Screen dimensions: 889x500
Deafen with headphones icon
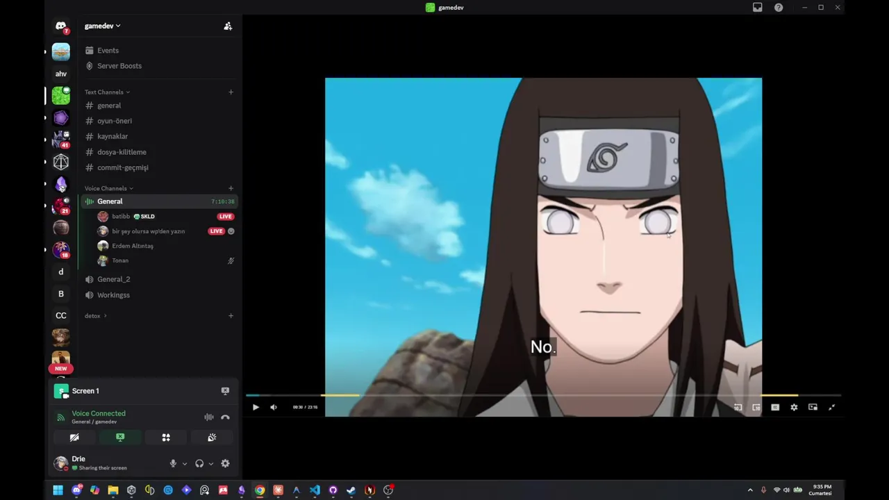click(x=199, y=463)
